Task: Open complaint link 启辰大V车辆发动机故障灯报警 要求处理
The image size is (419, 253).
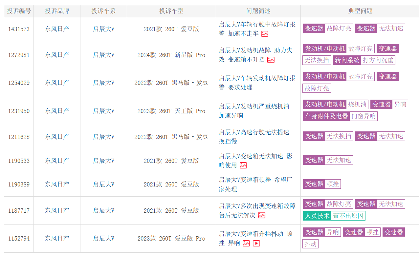Action: click(257, 83)
